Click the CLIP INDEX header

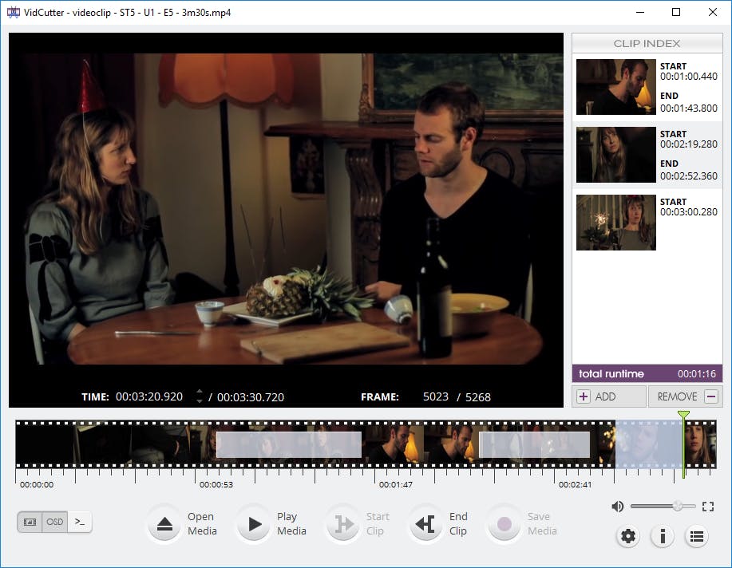click(647, 43)
